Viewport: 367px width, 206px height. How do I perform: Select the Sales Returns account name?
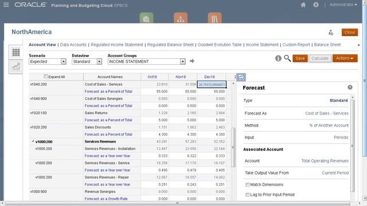96,113
